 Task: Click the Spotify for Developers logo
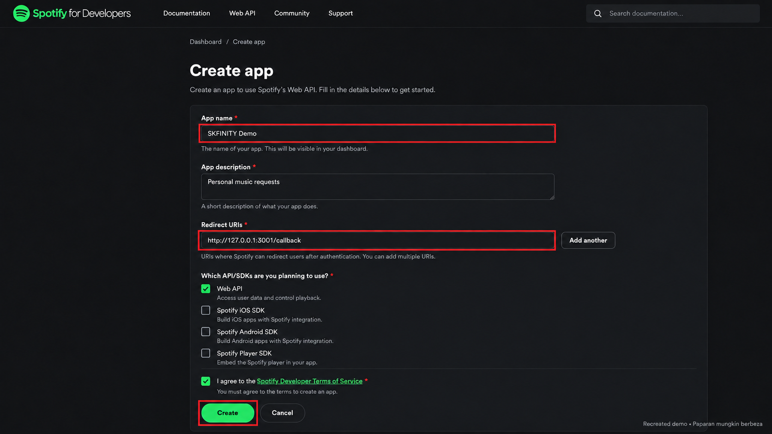[x=72, y=13]
